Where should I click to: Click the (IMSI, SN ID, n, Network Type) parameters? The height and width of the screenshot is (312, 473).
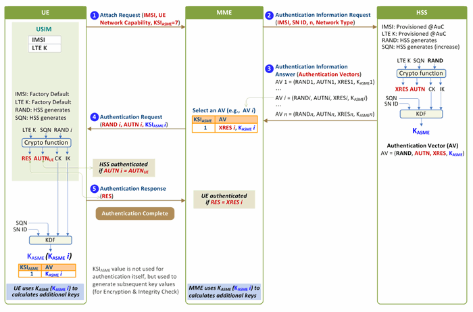coord(315,22)
